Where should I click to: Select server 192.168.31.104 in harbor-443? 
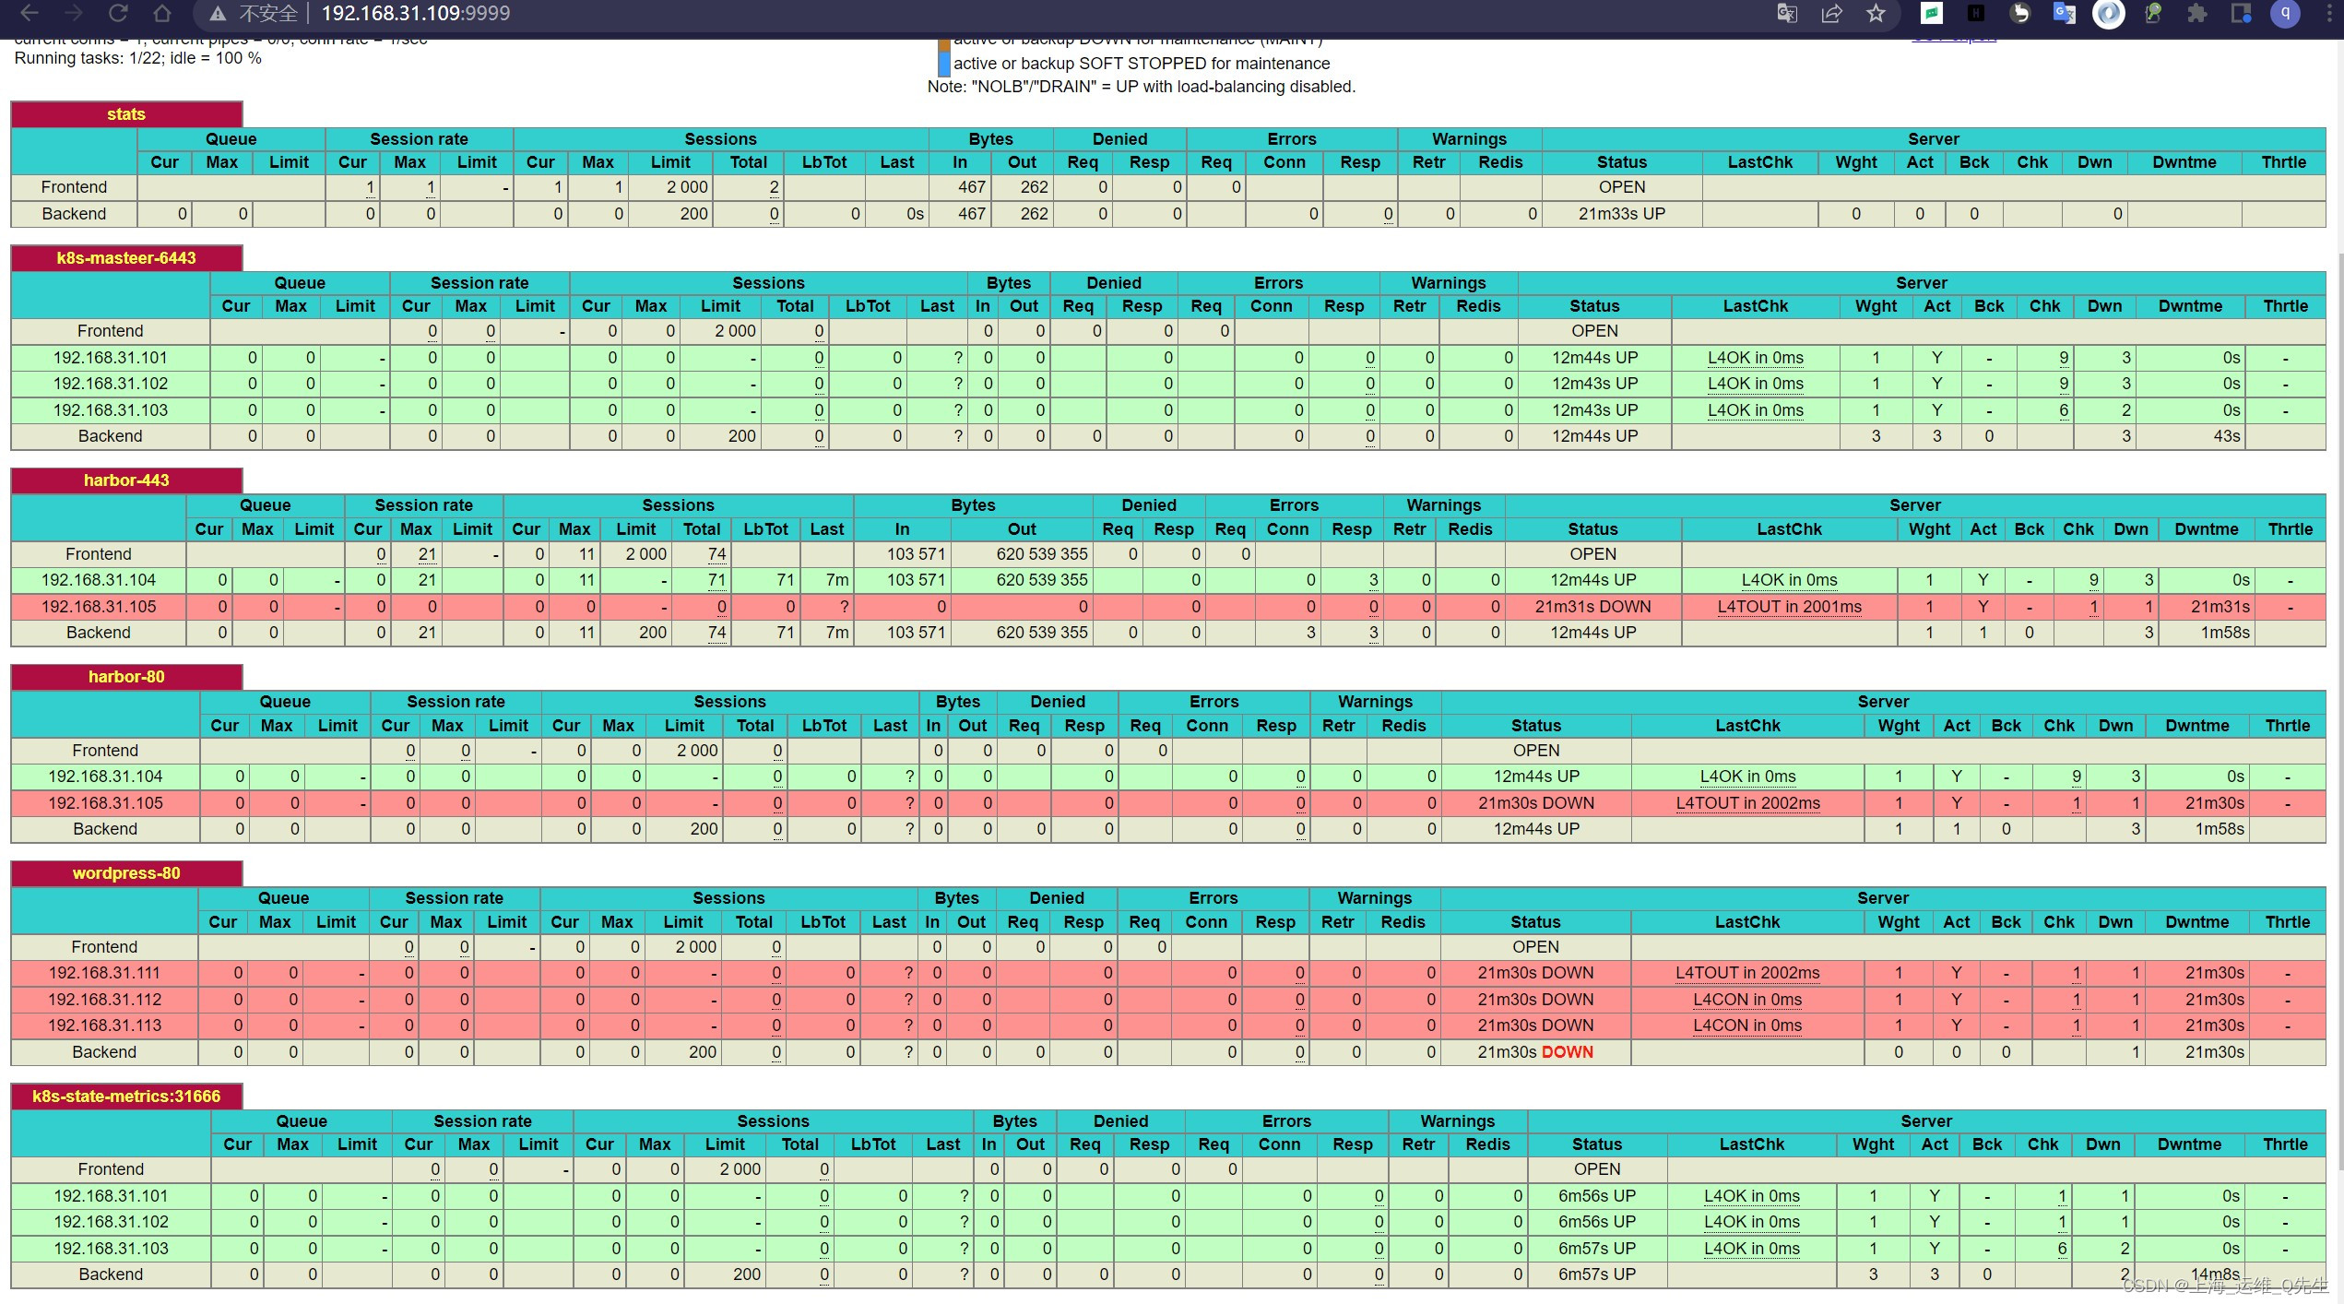point(99,580)
